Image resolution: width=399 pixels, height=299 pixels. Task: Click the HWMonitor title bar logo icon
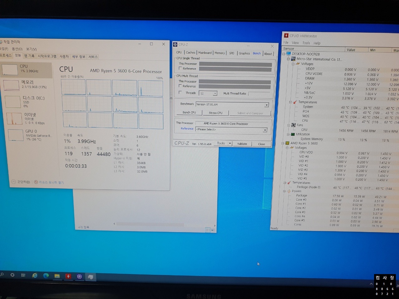(x=286, y=36)
